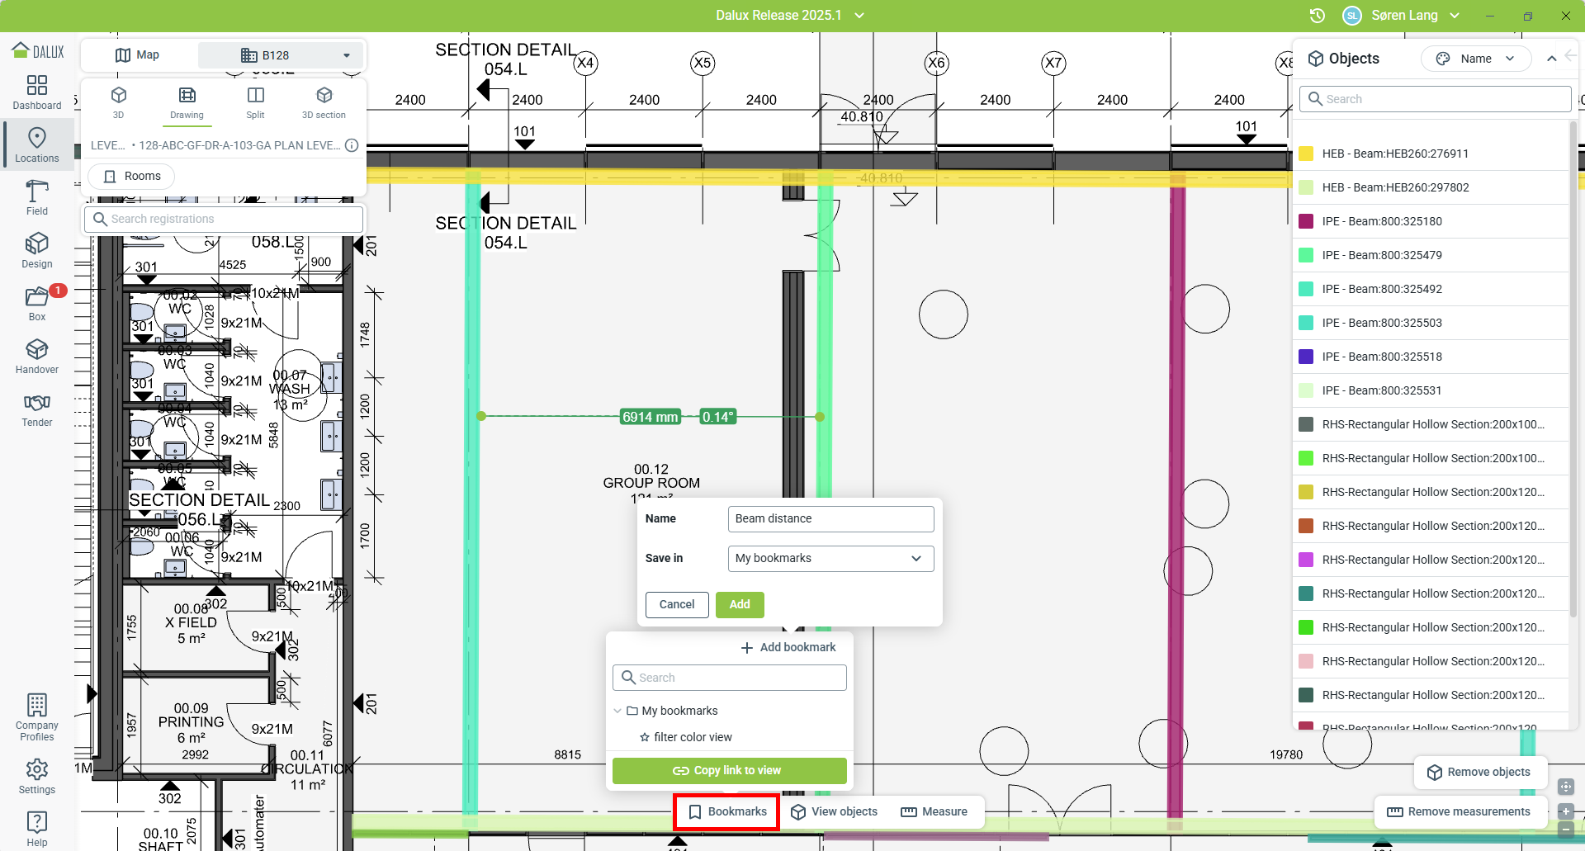This screenshot has width=1585, height=851.
Task: Open the Handover module icon
Action: click(x=37, y=357)
